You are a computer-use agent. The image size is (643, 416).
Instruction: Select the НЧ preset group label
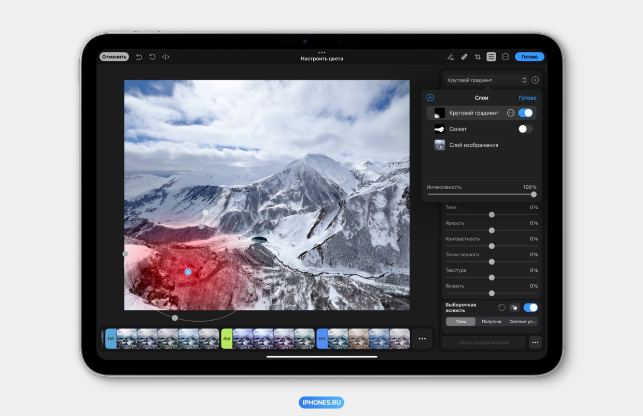coord(322,339)
